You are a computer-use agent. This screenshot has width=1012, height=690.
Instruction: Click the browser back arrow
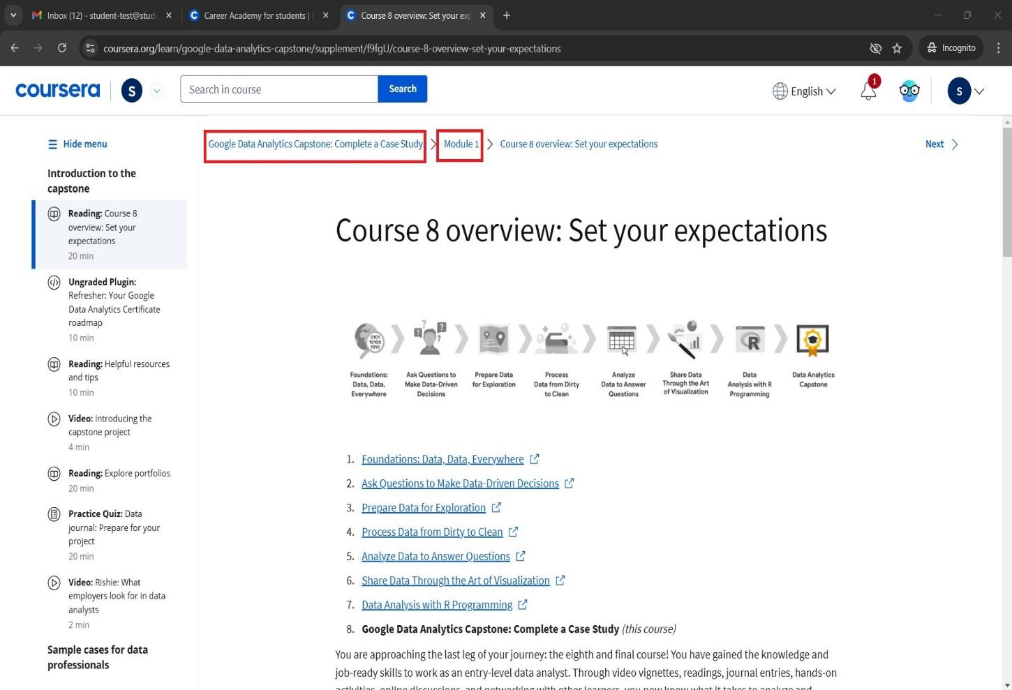(x=15, y=48)
